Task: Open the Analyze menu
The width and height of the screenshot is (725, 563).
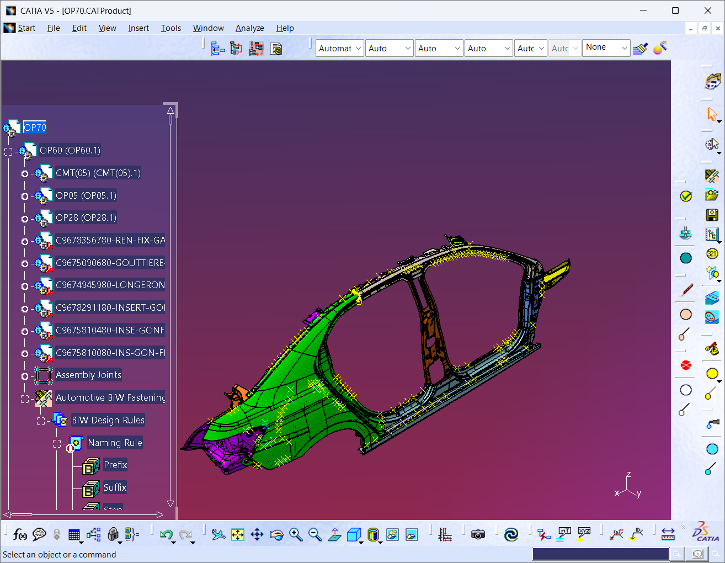Action: (x=249, y=28)
